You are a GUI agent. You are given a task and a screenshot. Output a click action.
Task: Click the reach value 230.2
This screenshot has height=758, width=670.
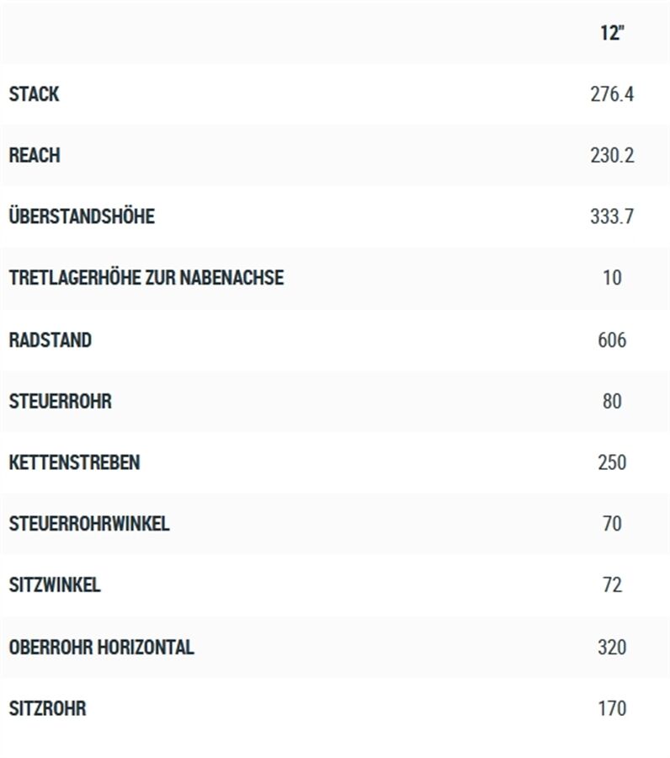coord(612,156)
